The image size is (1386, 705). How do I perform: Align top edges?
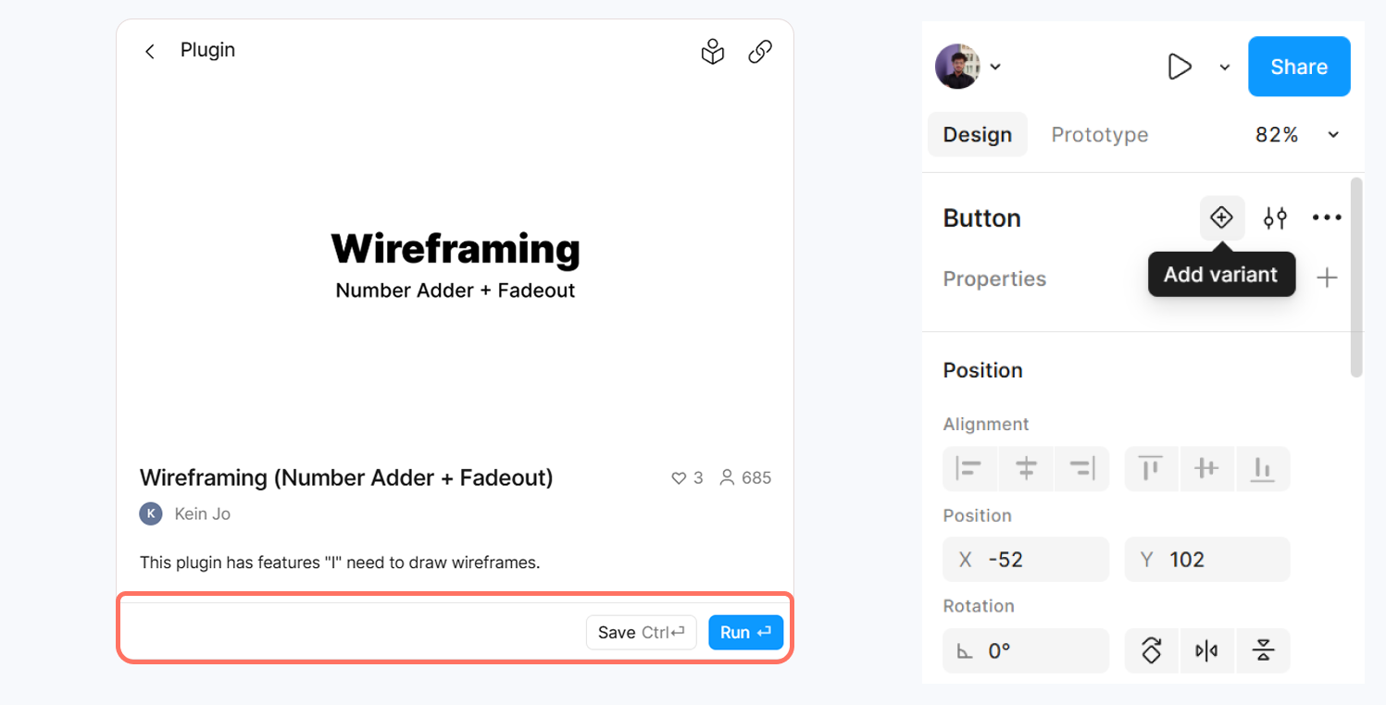point(1151,469)
